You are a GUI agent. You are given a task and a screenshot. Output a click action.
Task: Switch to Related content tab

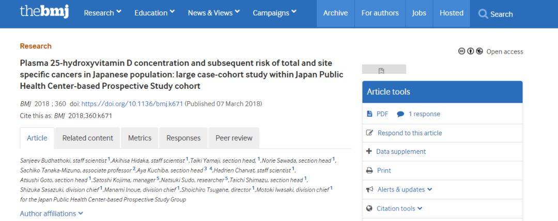click(x=87, y=138)
